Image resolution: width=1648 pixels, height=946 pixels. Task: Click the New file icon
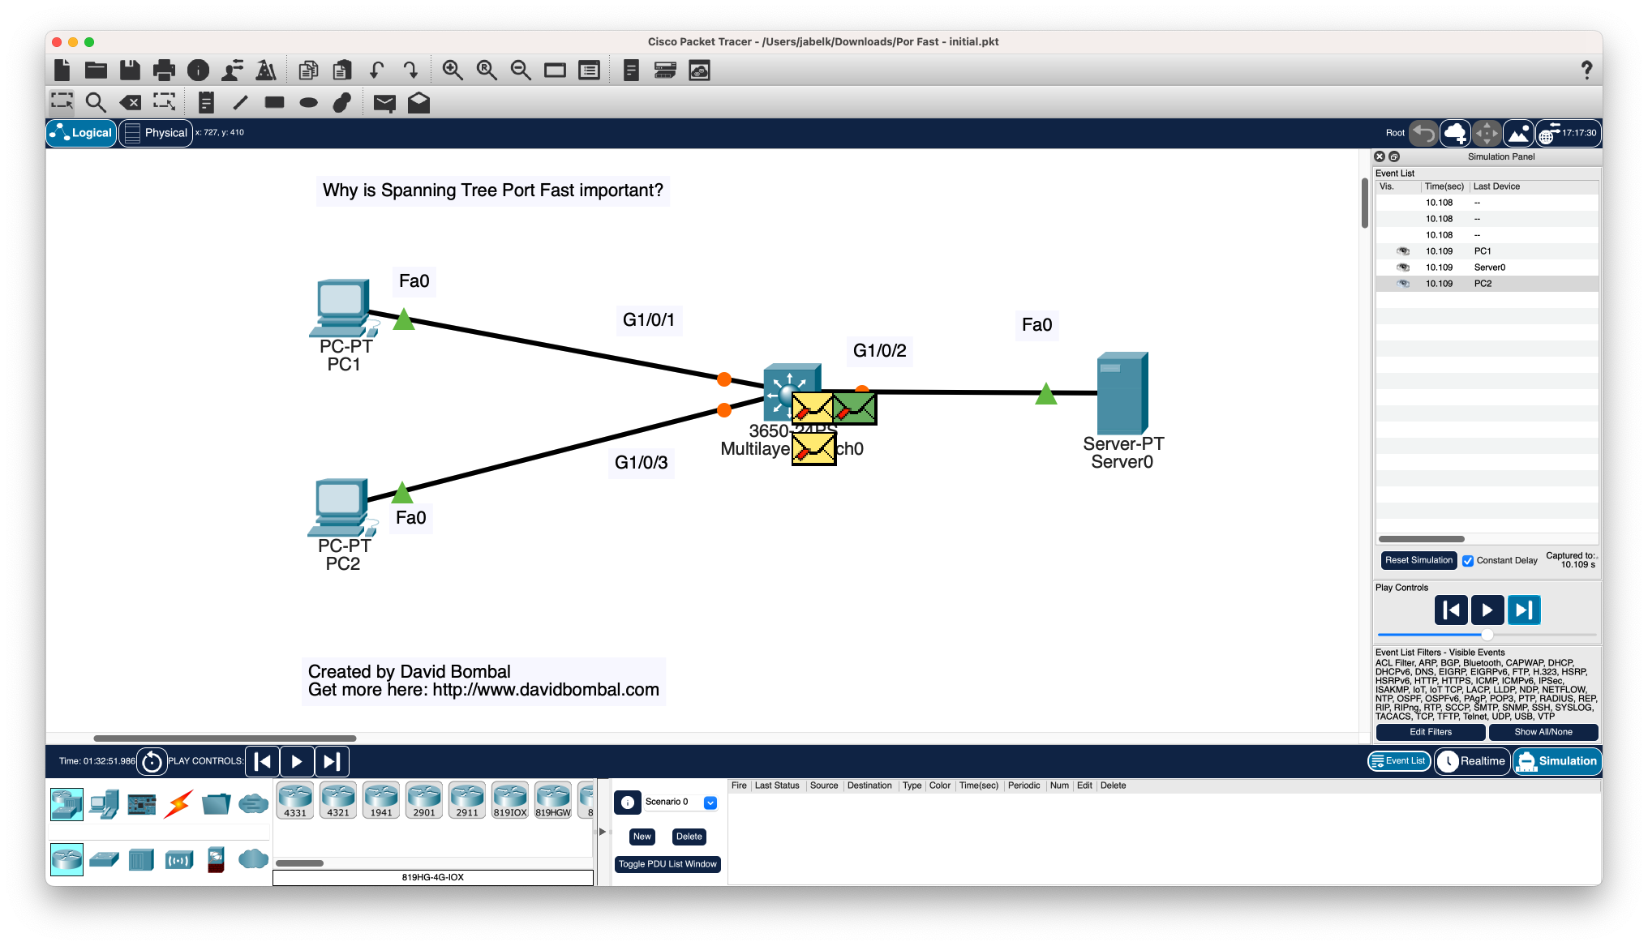tap(62, 71)
